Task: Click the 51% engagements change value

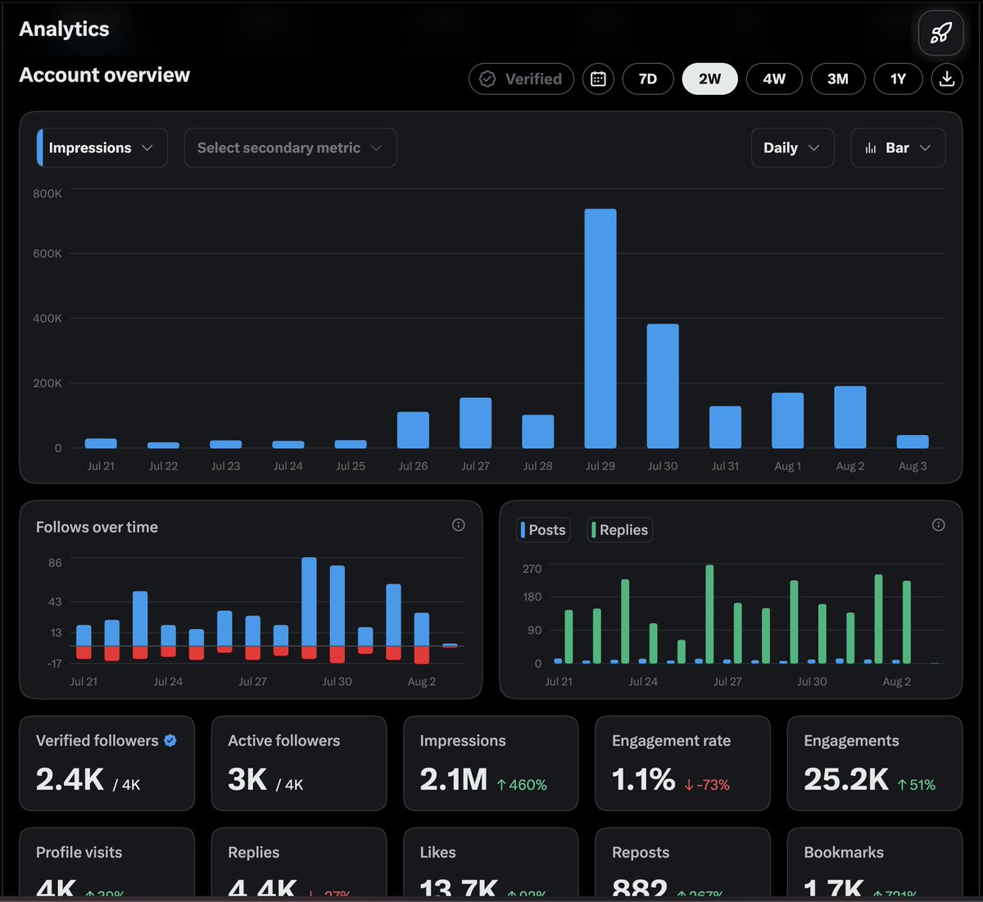Action: pos(917,785)
